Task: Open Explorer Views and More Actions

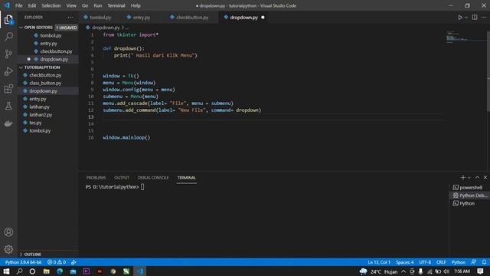Action: point(70,18)
